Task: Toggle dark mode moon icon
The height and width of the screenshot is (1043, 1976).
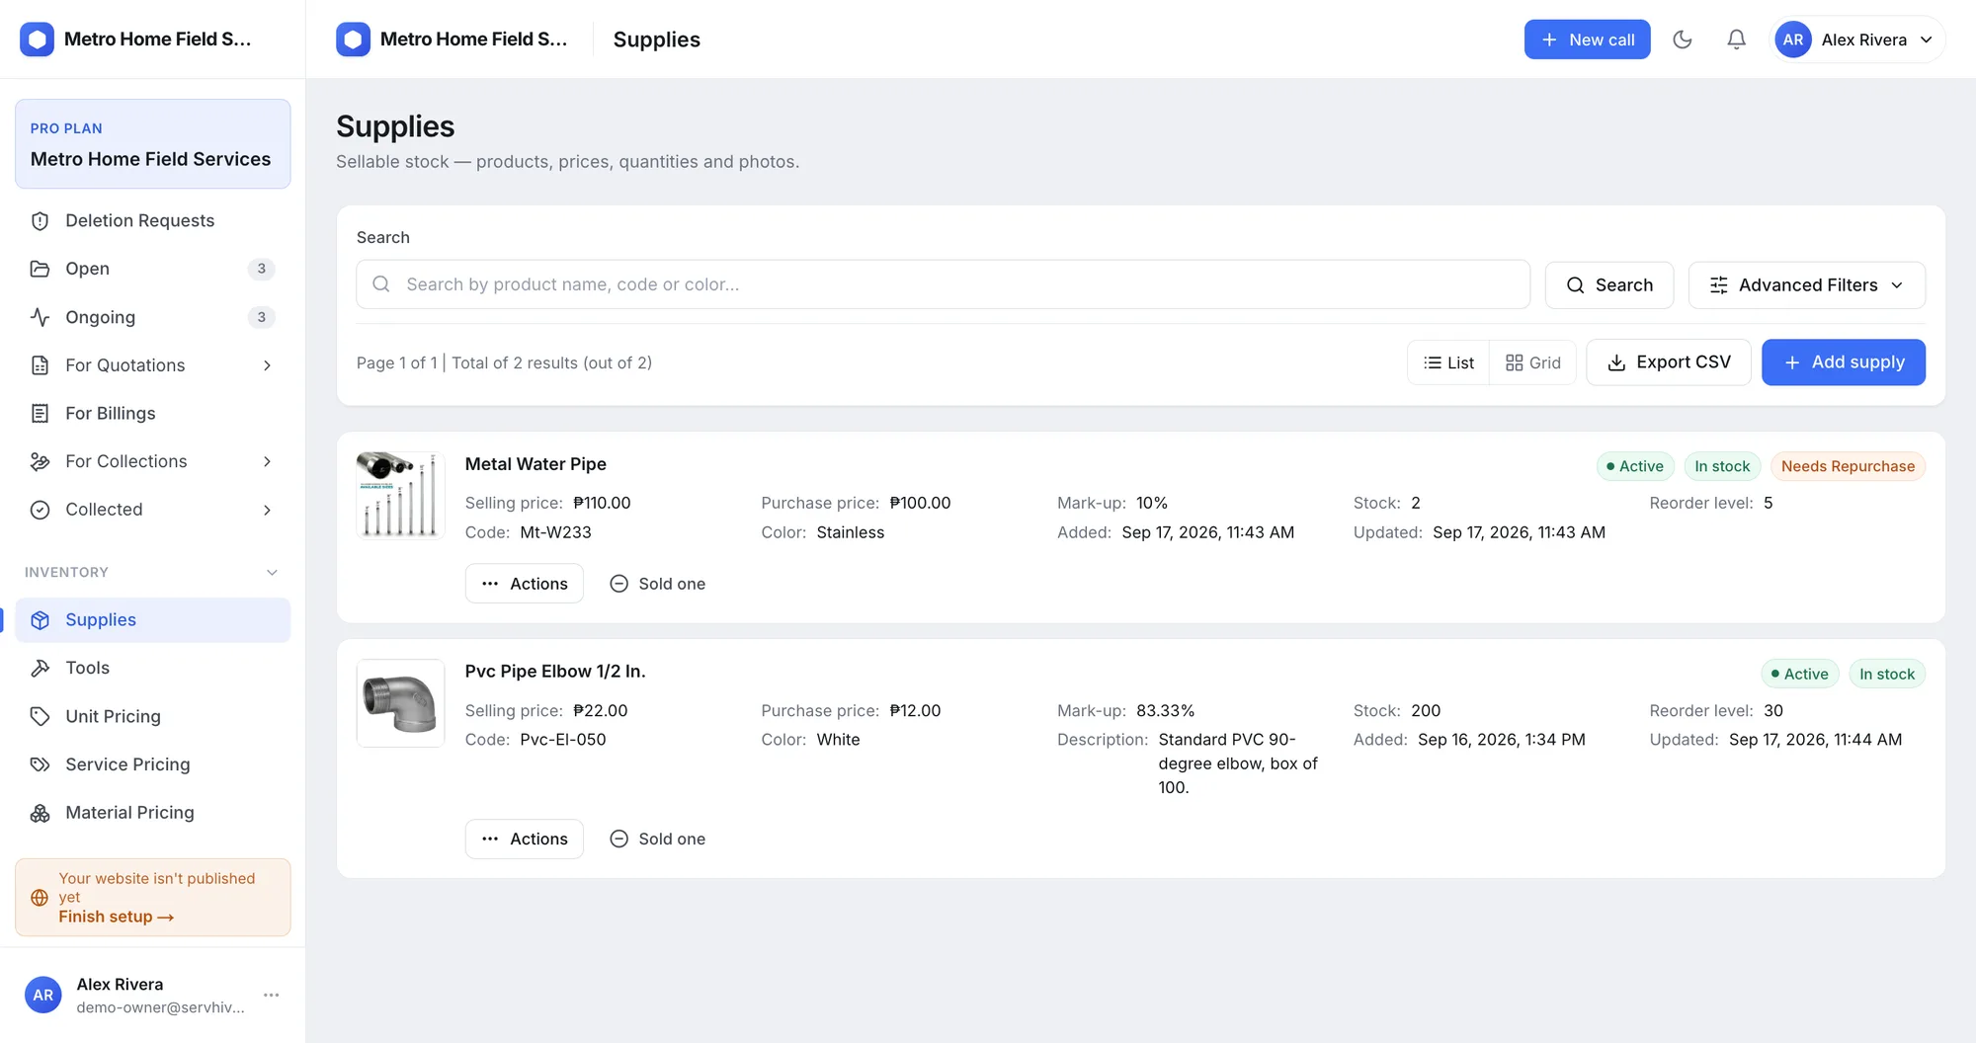Action: pyautogui.click(x=1683, y=40)
